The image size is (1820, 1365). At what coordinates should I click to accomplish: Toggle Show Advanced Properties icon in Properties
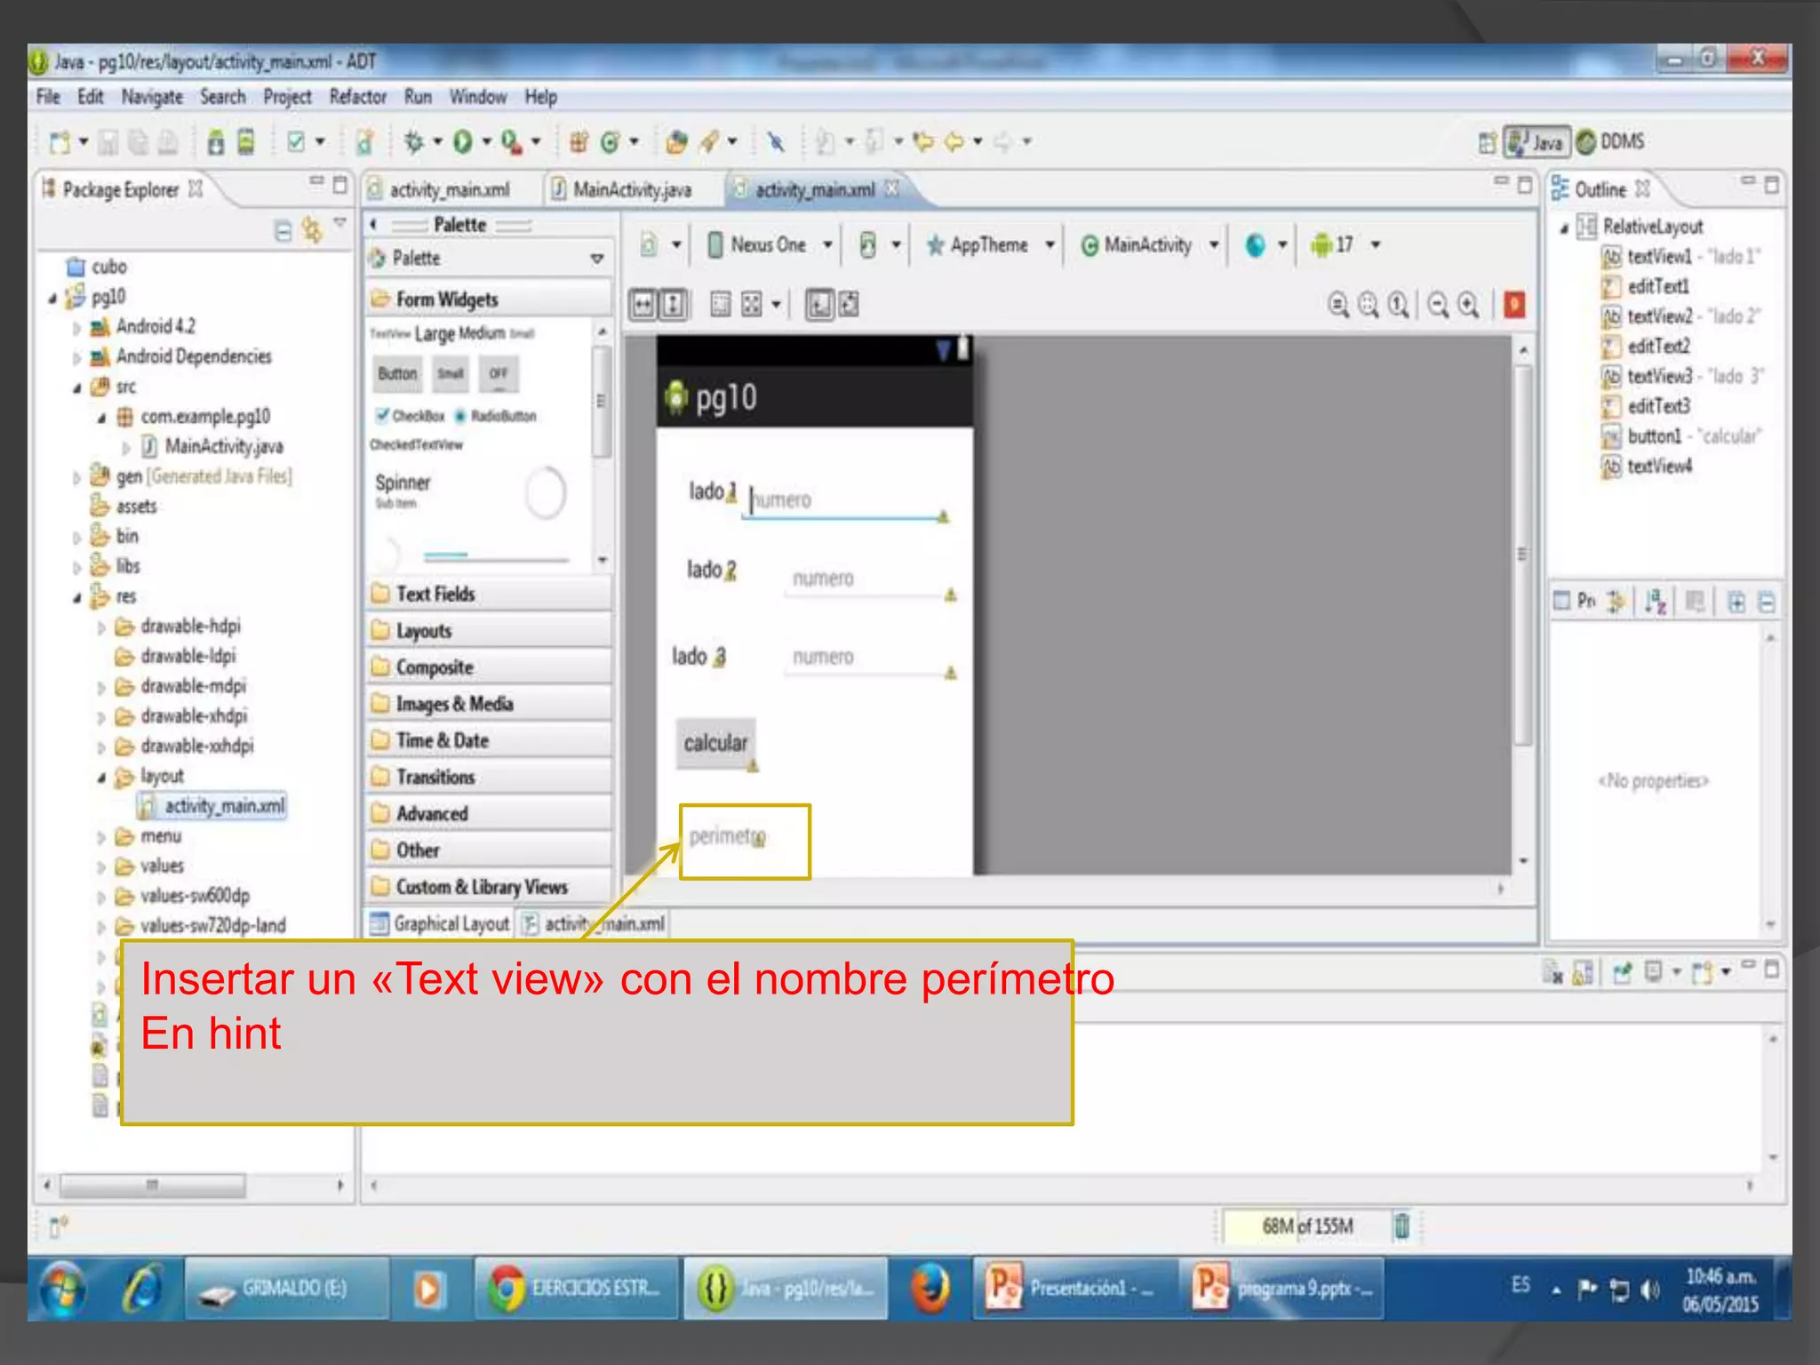click(1616, 603)
